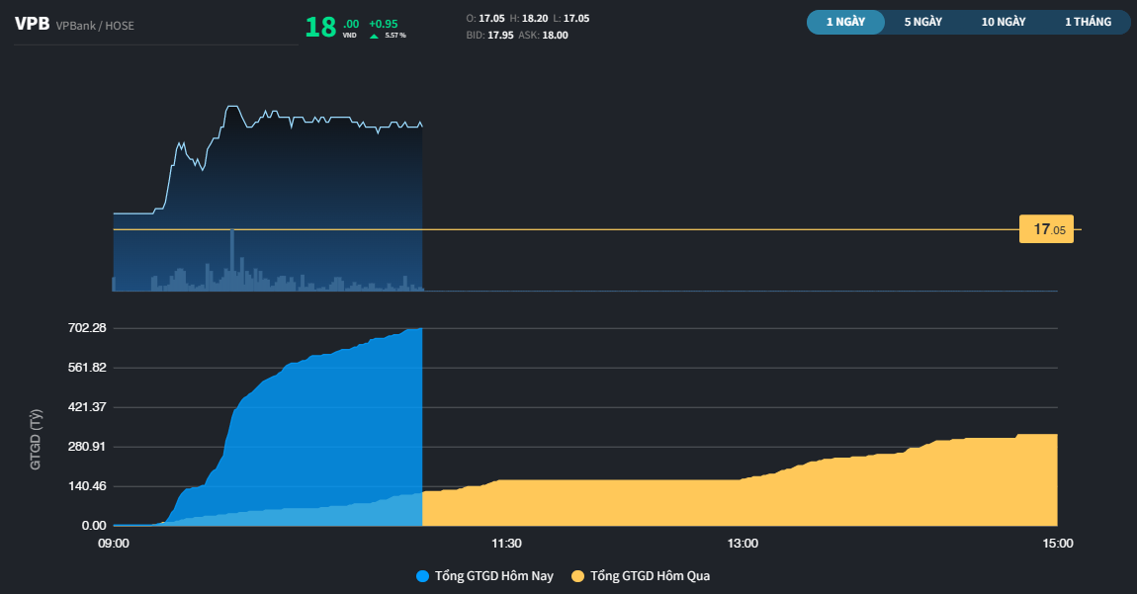The height and width of the screenshot is (594, 1137).
Task: Show the 1 THÁNG chart view
Action: pyautogui.click(x=1088, y=22)
